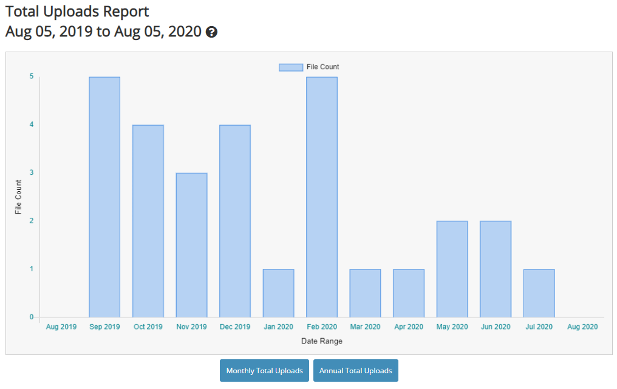Click the Sep 2019 bar
This screenshot has height=389, width=617.
[104, 197]
